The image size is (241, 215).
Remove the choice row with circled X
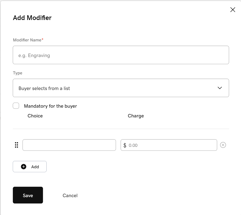click(223, 145)
